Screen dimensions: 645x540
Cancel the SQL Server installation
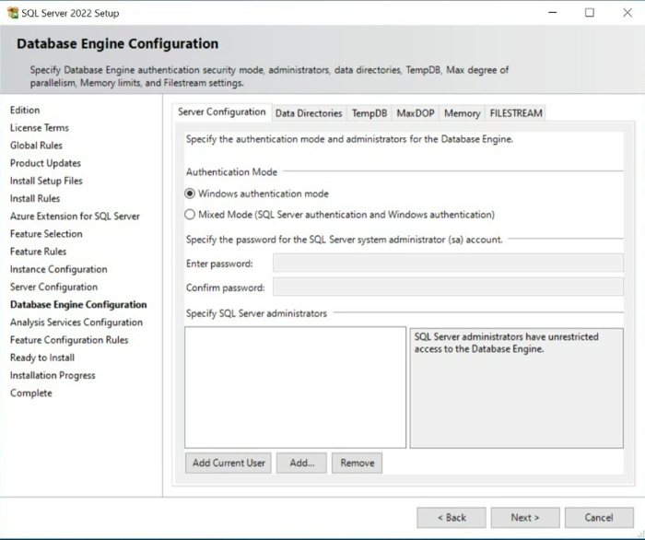599,517
